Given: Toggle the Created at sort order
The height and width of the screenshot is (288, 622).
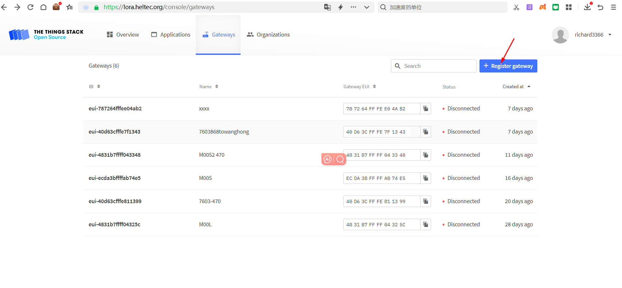Looking at the screenshot, I should click(x=516, y=87).
